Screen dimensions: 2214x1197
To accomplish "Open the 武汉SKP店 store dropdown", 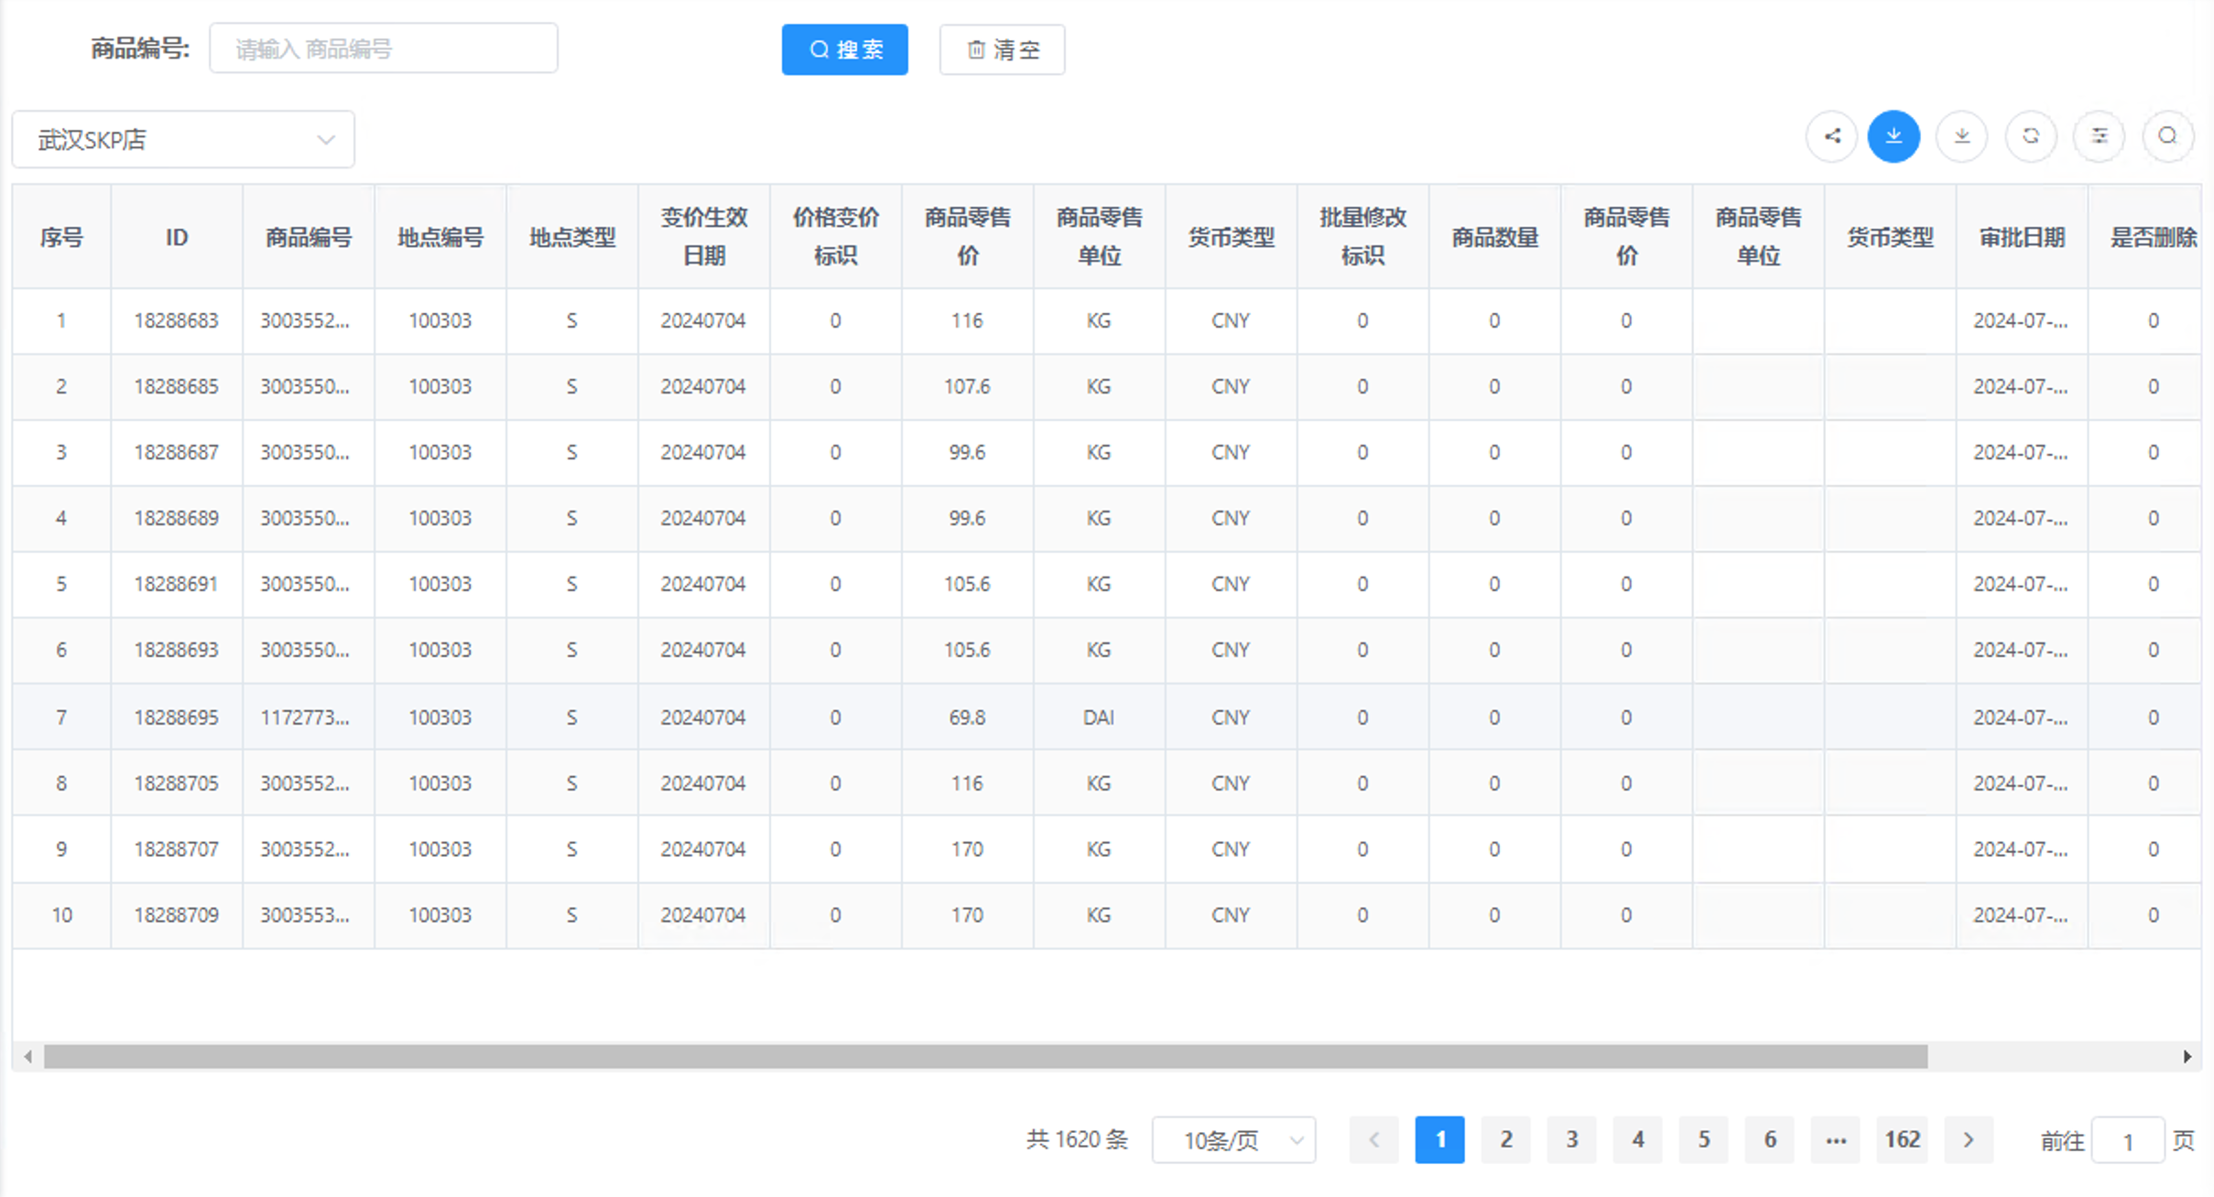I will coord(183,138).
